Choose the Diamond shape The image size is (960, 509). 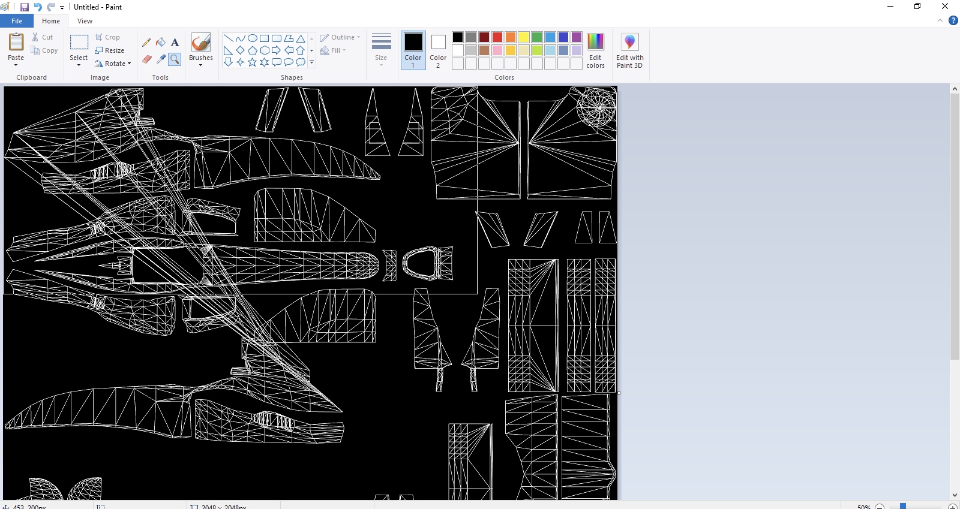tap(240, 50)
